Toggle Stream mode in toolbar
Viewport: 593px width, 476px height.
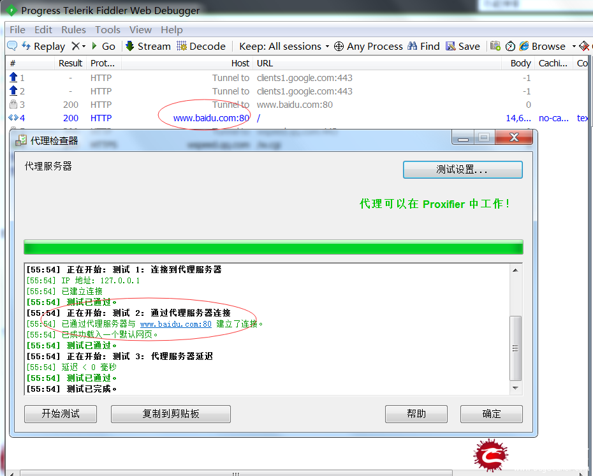(148, 46)
